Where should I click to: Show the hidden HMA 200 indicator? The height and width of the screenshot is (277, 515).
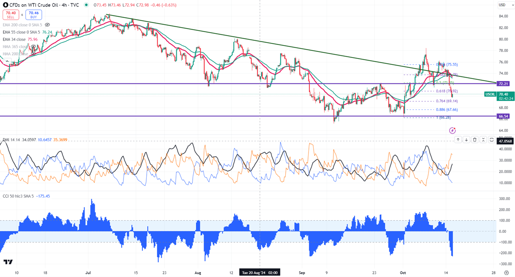click(33, 54)
